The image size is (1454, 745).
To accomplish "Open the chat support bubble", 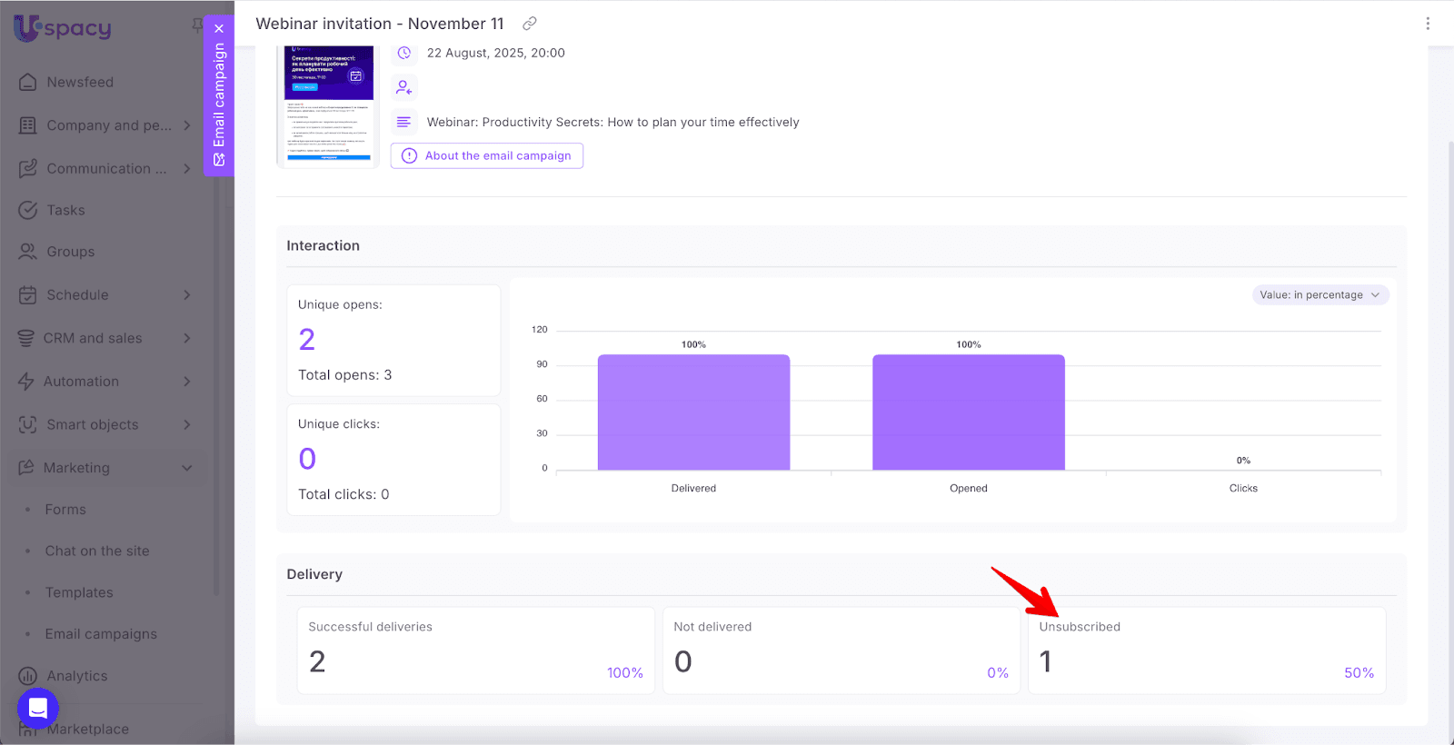I will pyautogui.click(x=38, y=708).
